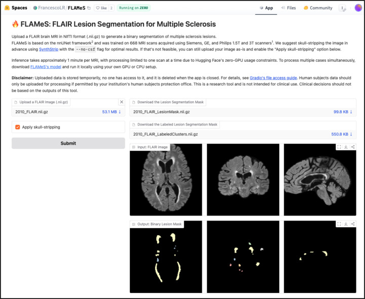Screen dimensions: 365x299
Task: Share the Input FLAIR image
Action: click(353, 147)
